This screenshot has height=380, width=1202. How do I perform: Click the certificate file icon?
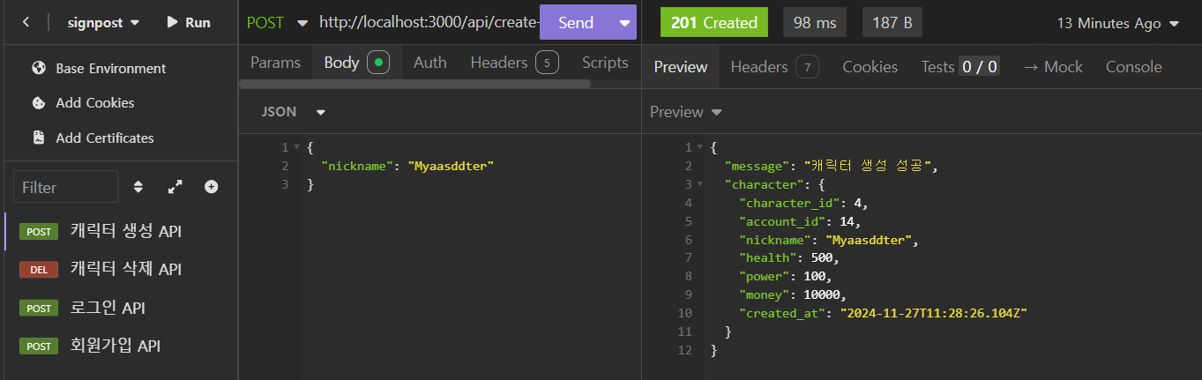38,138
